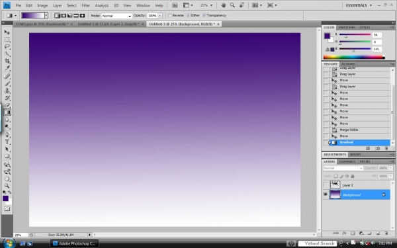Open the Screen Mode dropdown

point(272,5)
